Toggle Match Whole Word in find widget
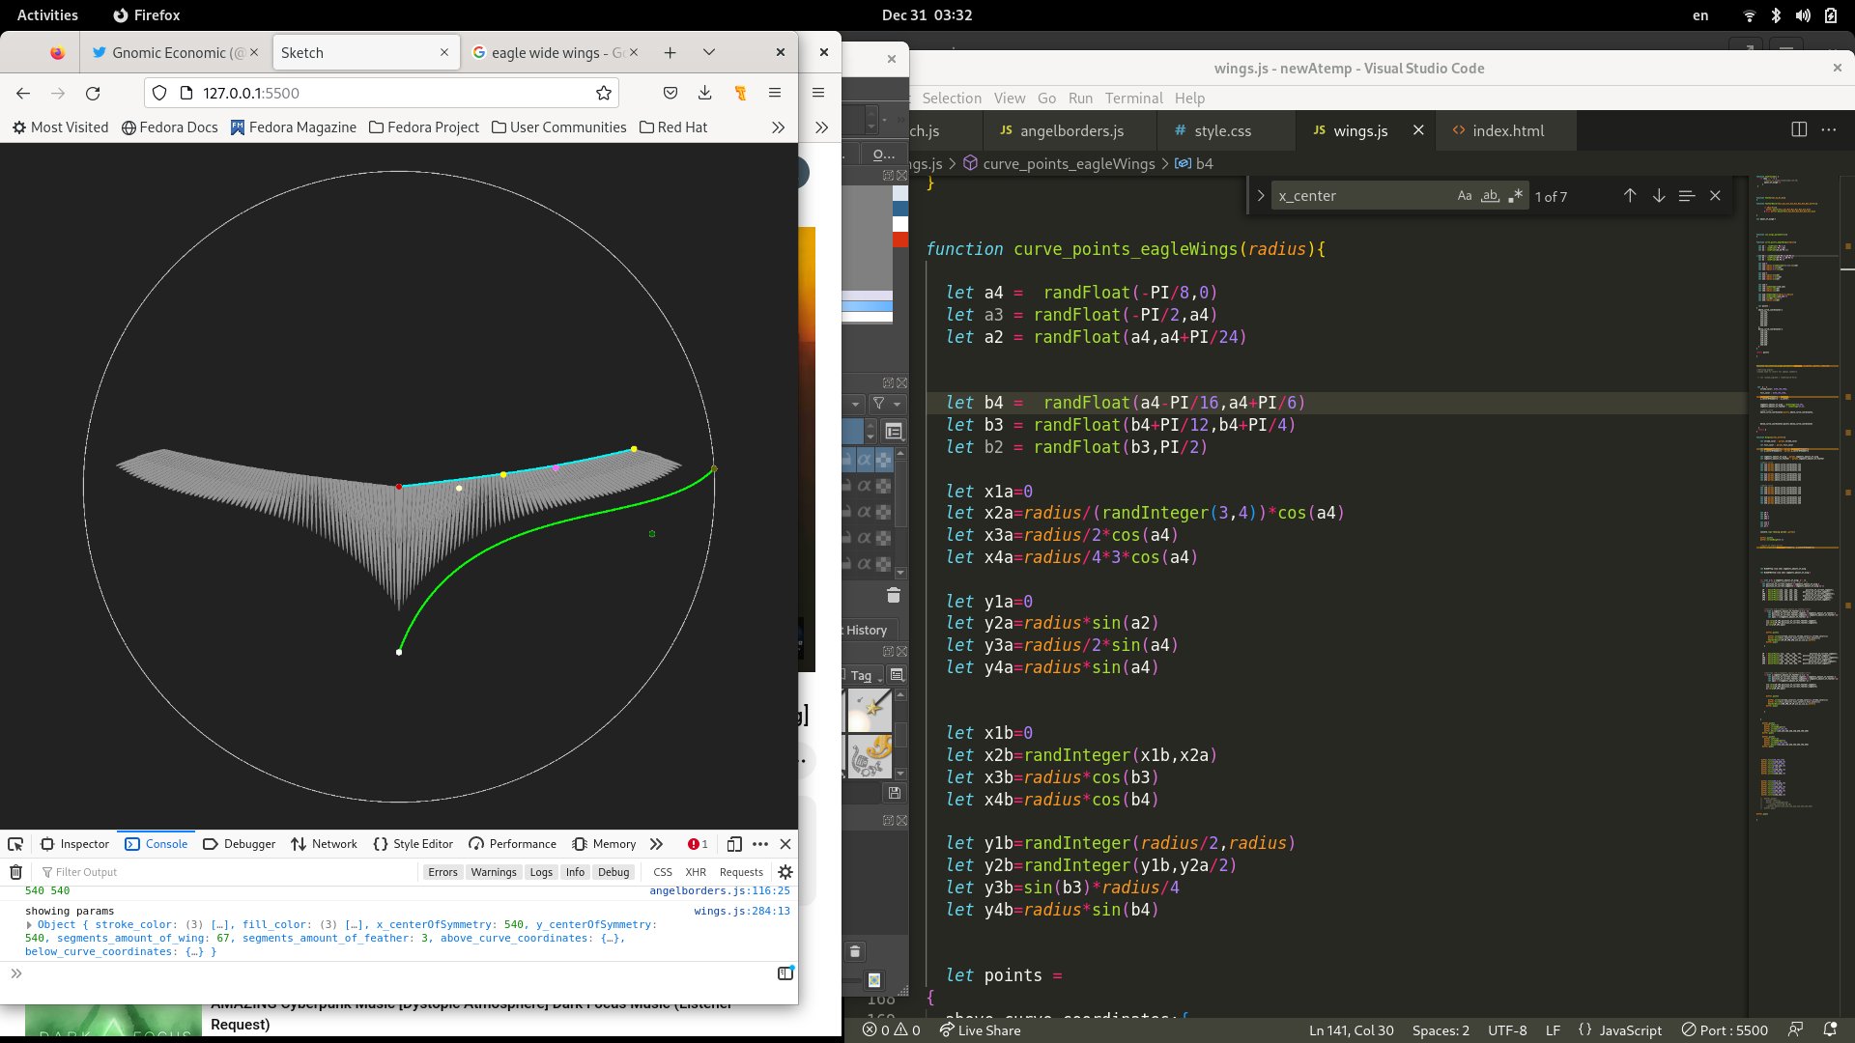This screenshot has height=1043, width=1855. 1491,195
